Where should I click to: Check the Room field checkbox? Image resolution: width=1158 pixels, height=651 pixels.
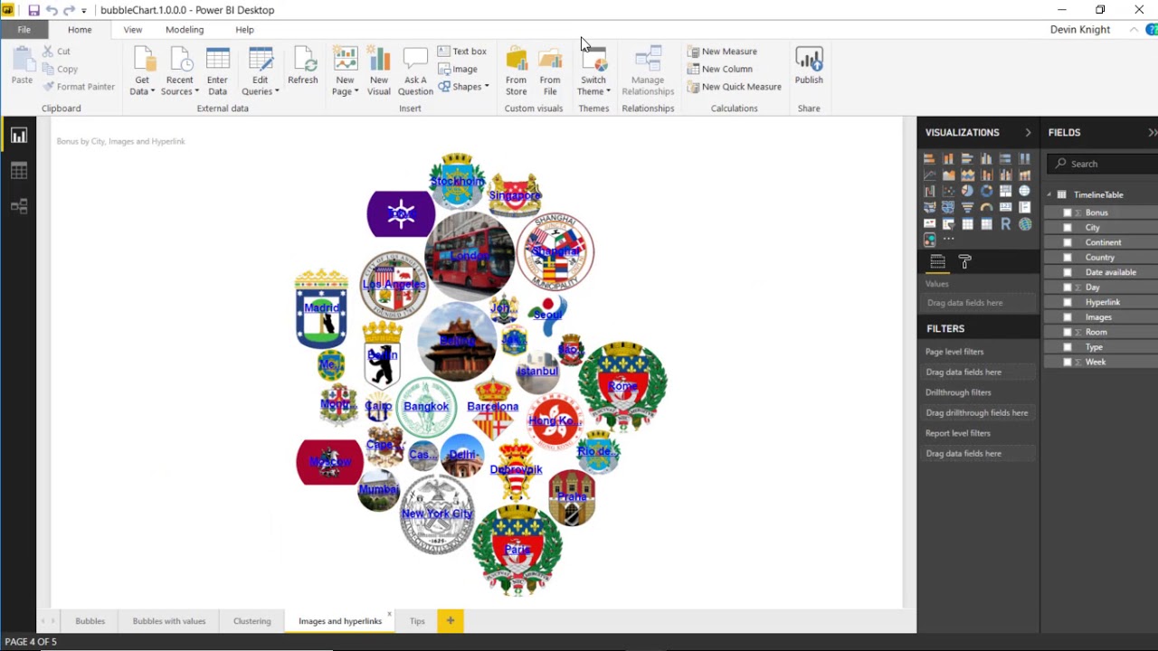pyautogui.click(x=1068, y=332)
